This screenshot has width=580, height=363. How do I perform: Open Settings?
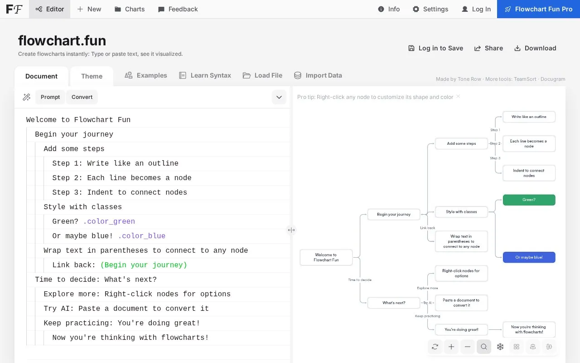(430, 9)
